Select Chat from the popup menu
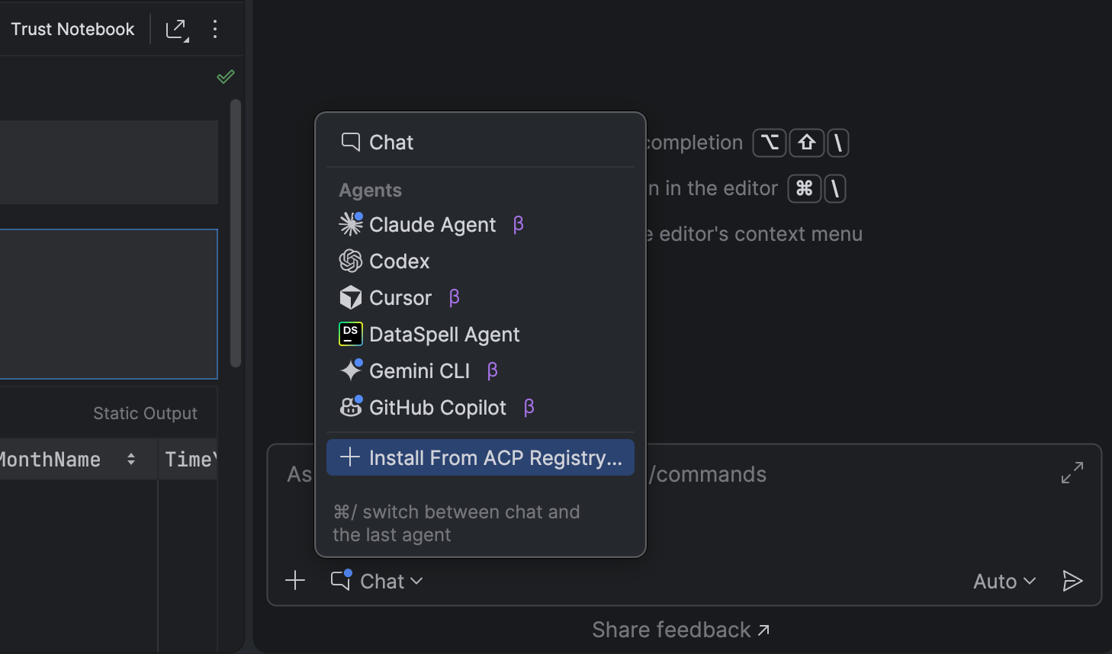The height and width of the screenshot is (654, 1112). pos(390,143)
